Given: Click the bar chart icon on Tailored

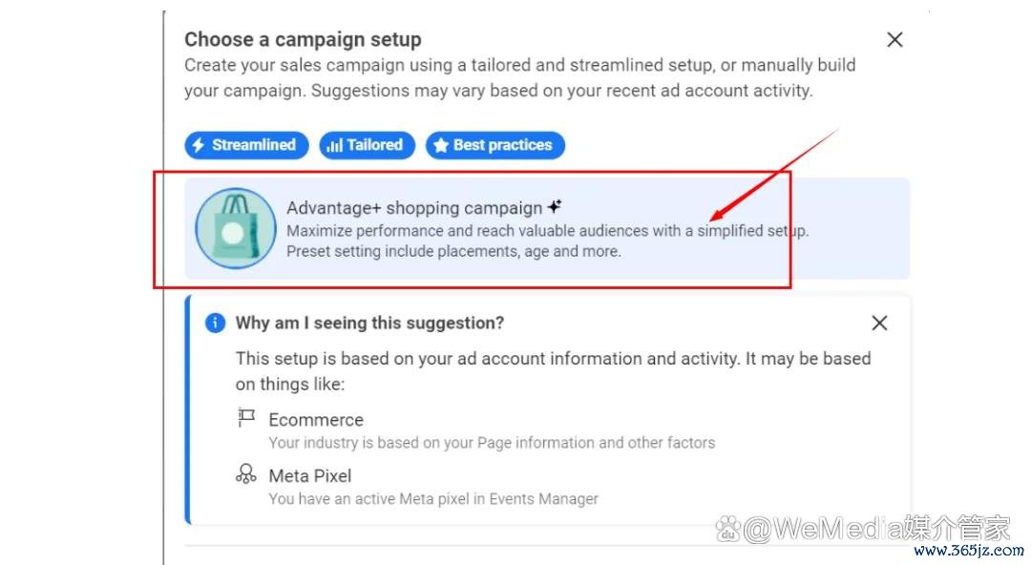Looking at the screenshot, I should (335, 145).
